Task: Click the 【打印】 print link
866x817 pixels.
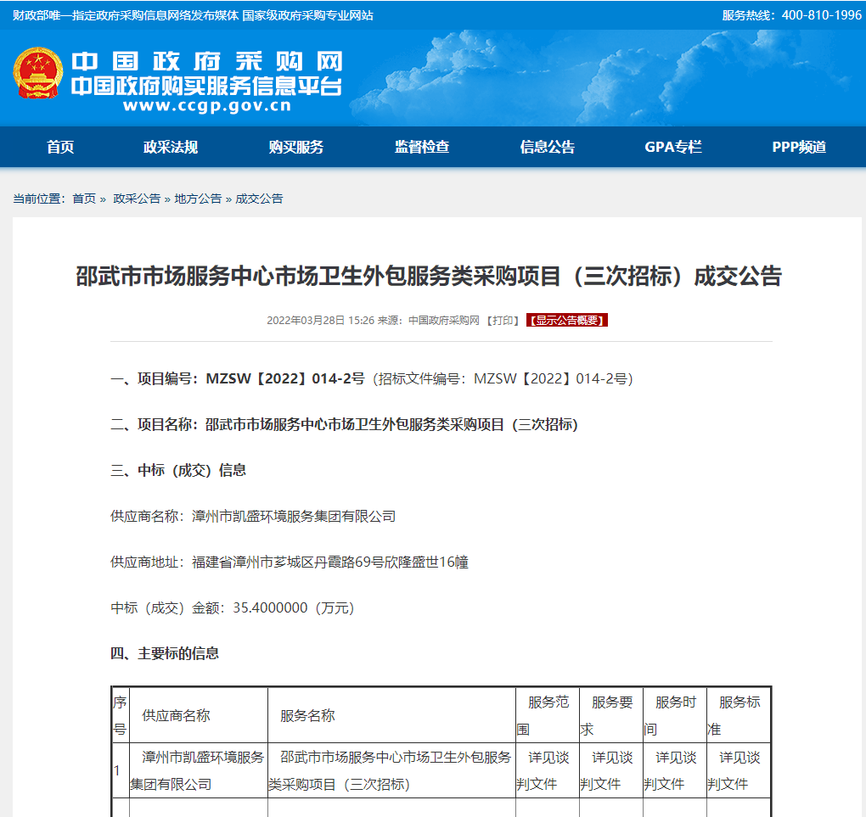Action: click(x=503, y=321)
